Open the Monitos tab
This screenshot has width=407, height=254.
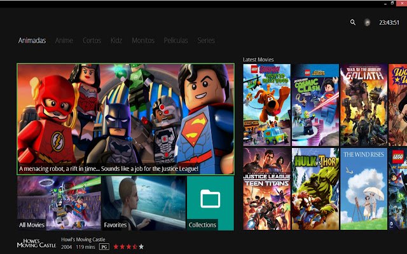pyautogui.click(x=143, y=41)
